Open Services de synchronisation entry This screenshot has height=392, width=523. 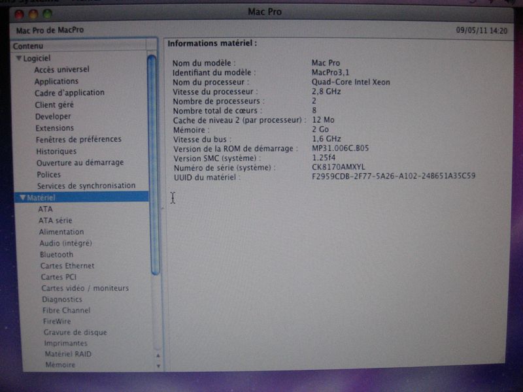point(86,186)
